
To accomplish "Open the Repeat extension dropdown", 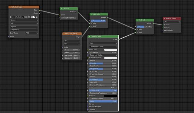I will (x=24, y=27).
